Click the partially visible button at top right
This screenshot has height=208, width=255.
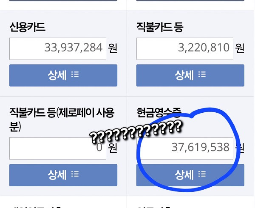190,0
